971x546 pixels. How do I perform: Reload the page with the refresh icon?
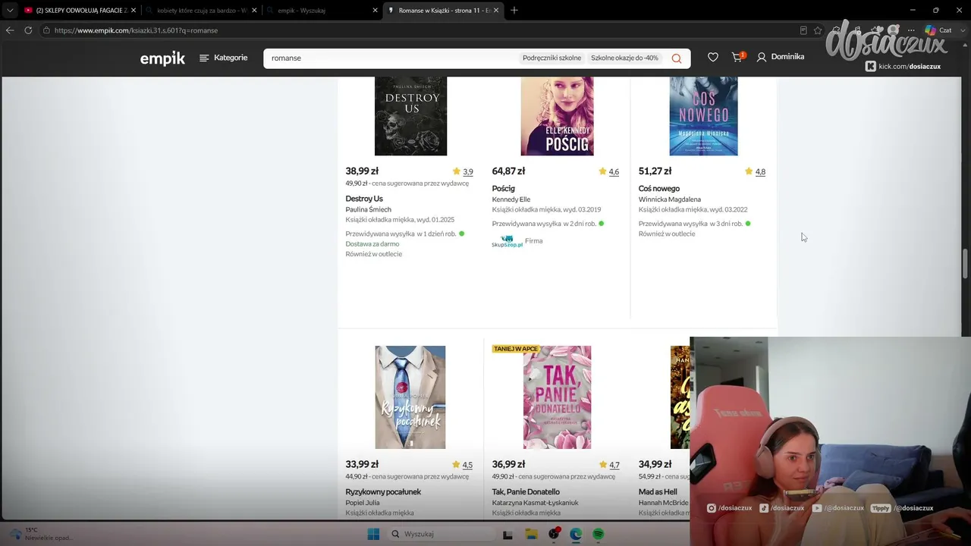(28, 30)
